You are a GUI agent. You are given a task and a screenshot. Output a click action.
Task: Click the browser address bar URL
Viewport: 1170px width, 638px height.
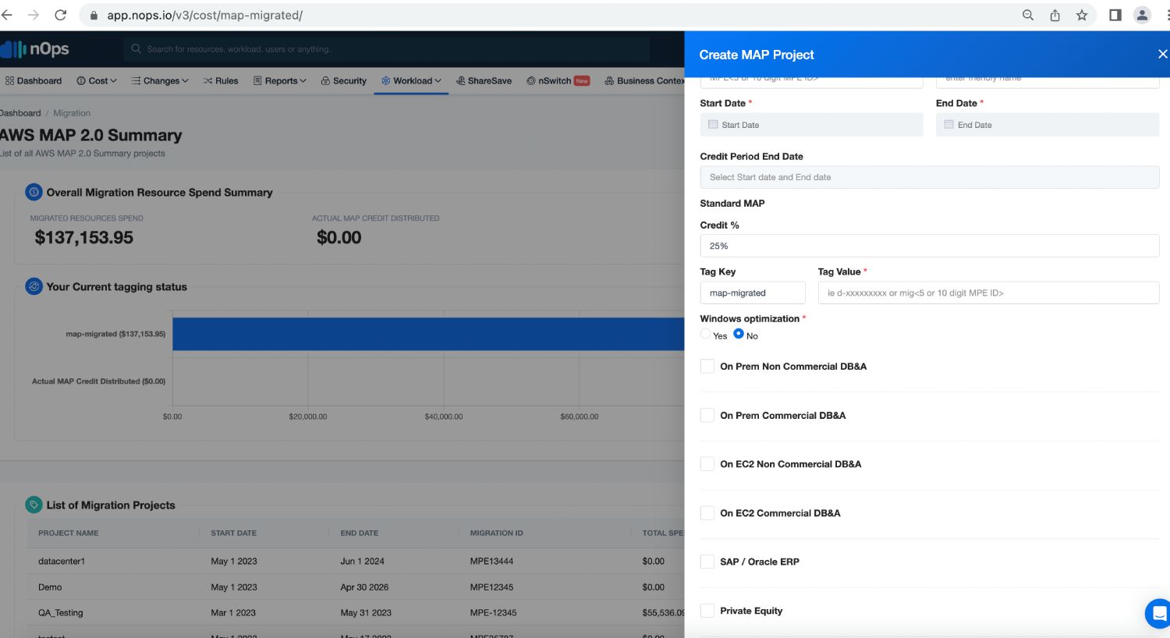[x=205, y=16]
